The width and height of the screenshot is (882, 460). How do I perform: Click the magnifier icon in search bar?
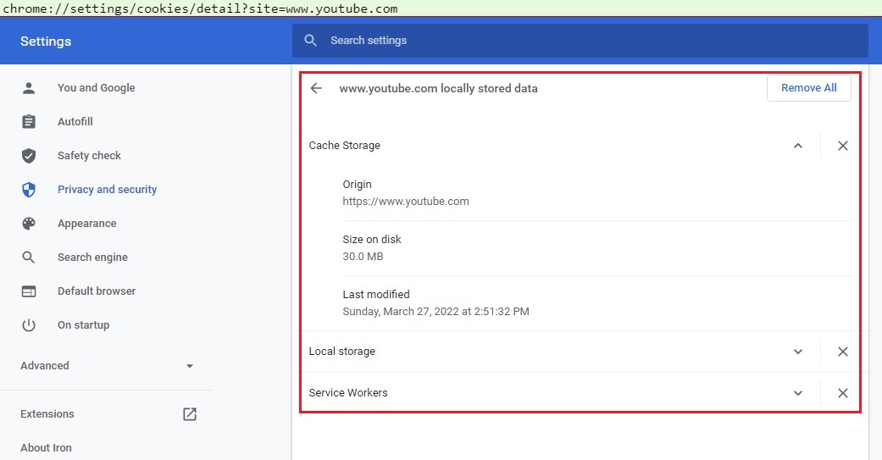[x=310, y=41]
